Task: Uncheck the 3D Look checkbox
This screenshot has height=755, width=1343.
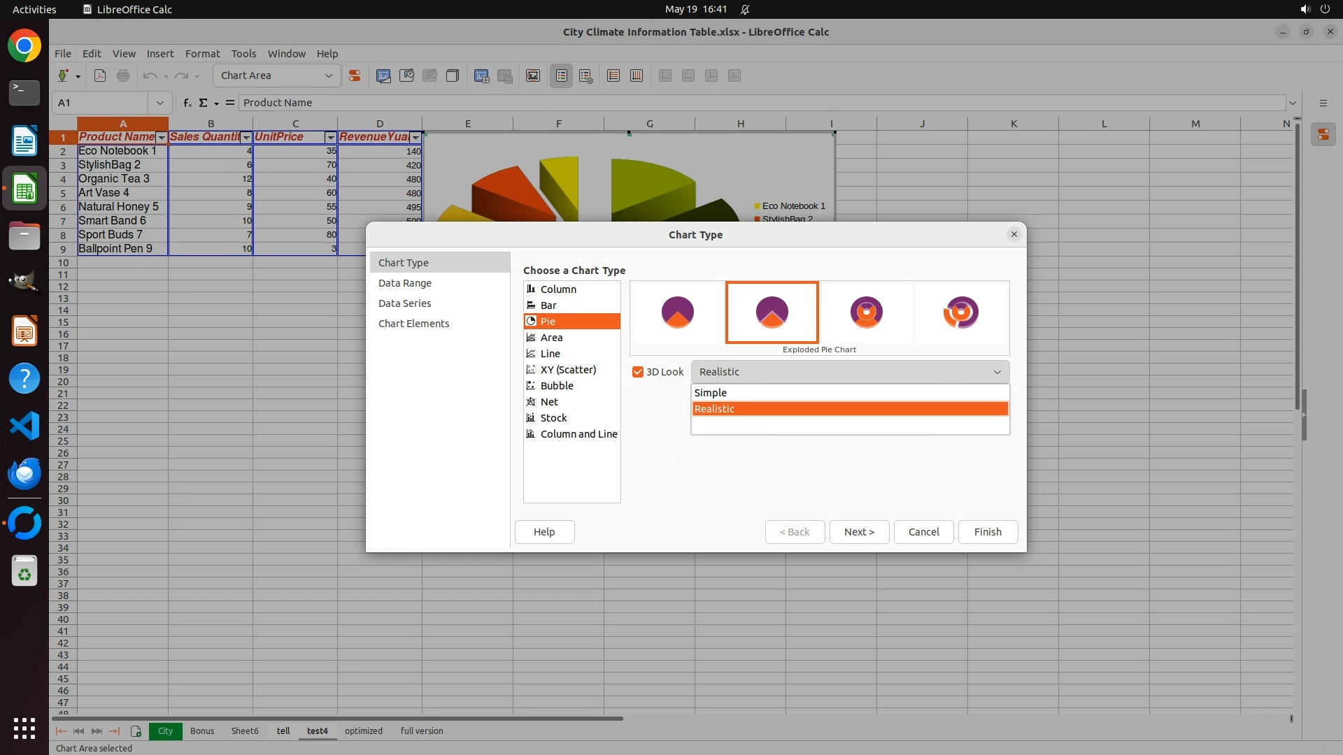Action: click(x=638, y=372)
